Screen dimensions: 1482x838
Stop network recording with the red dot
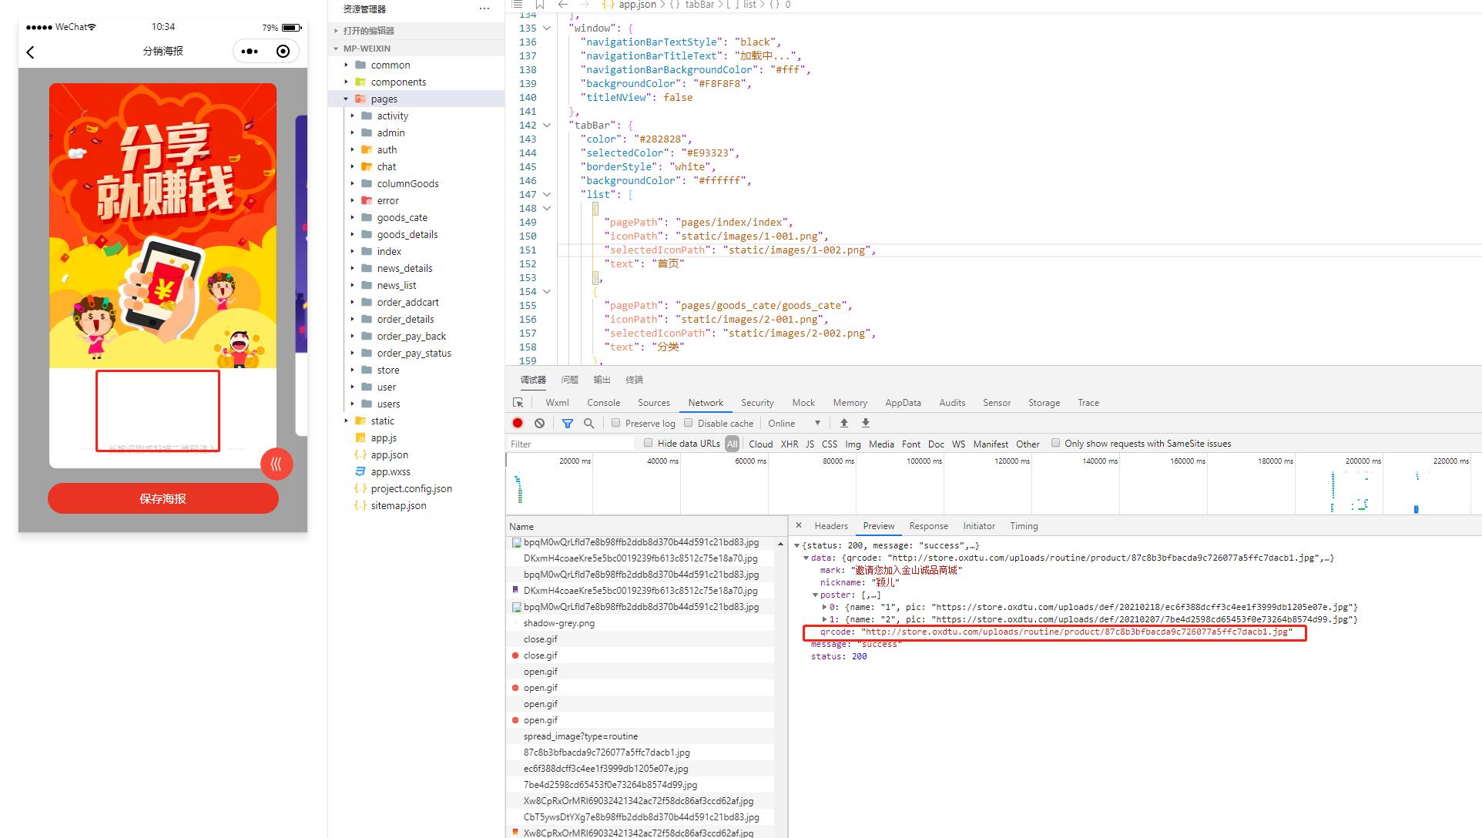point(518,423)
